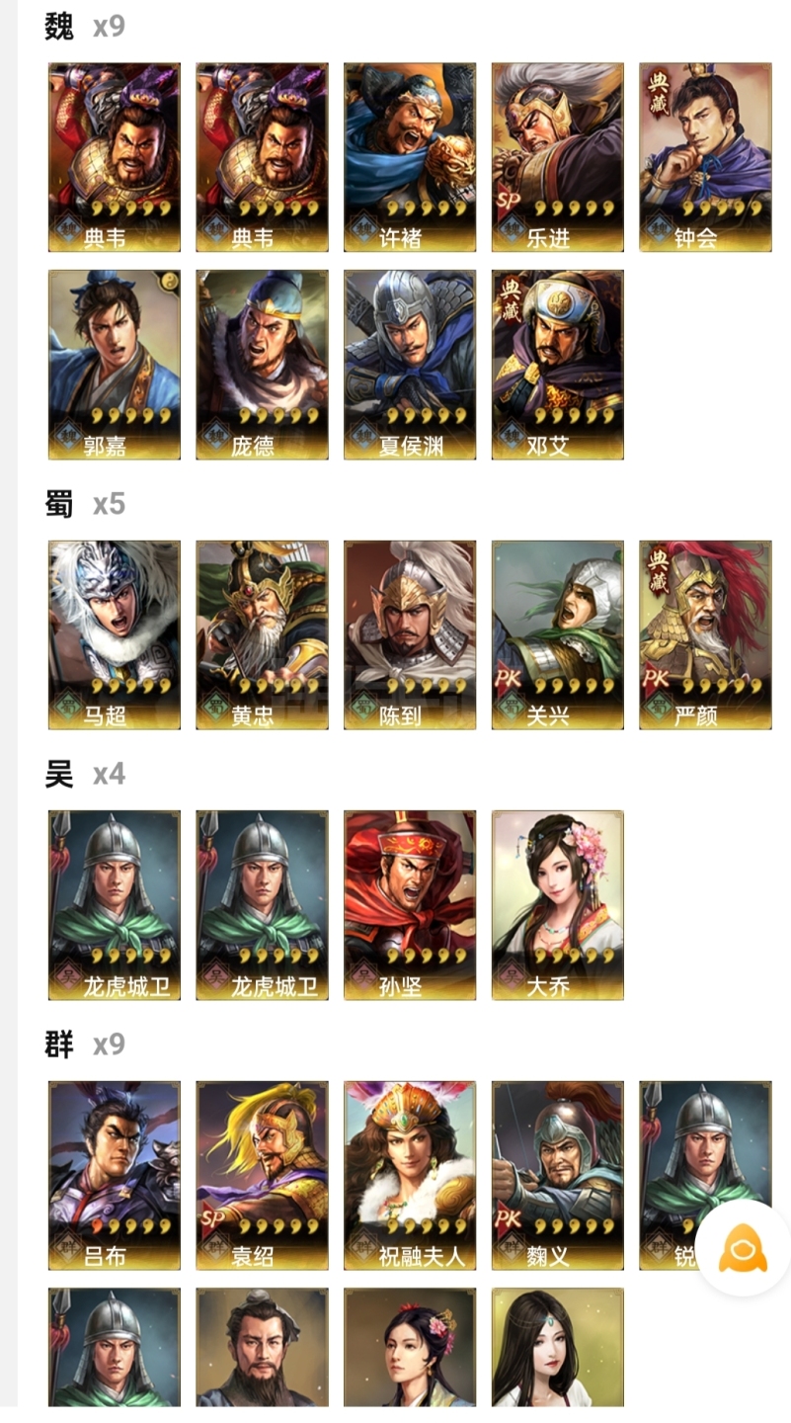Viewport: 791px width, 1423px height.
Task: Open the 吕布 hero card
Action: (115, 1175)
